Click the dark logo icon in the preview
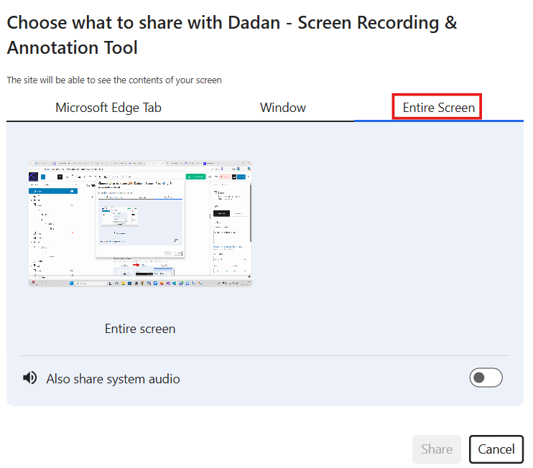The height and width of the screenshot is (468, 533). pyautogui.click(x=33, y=176)
